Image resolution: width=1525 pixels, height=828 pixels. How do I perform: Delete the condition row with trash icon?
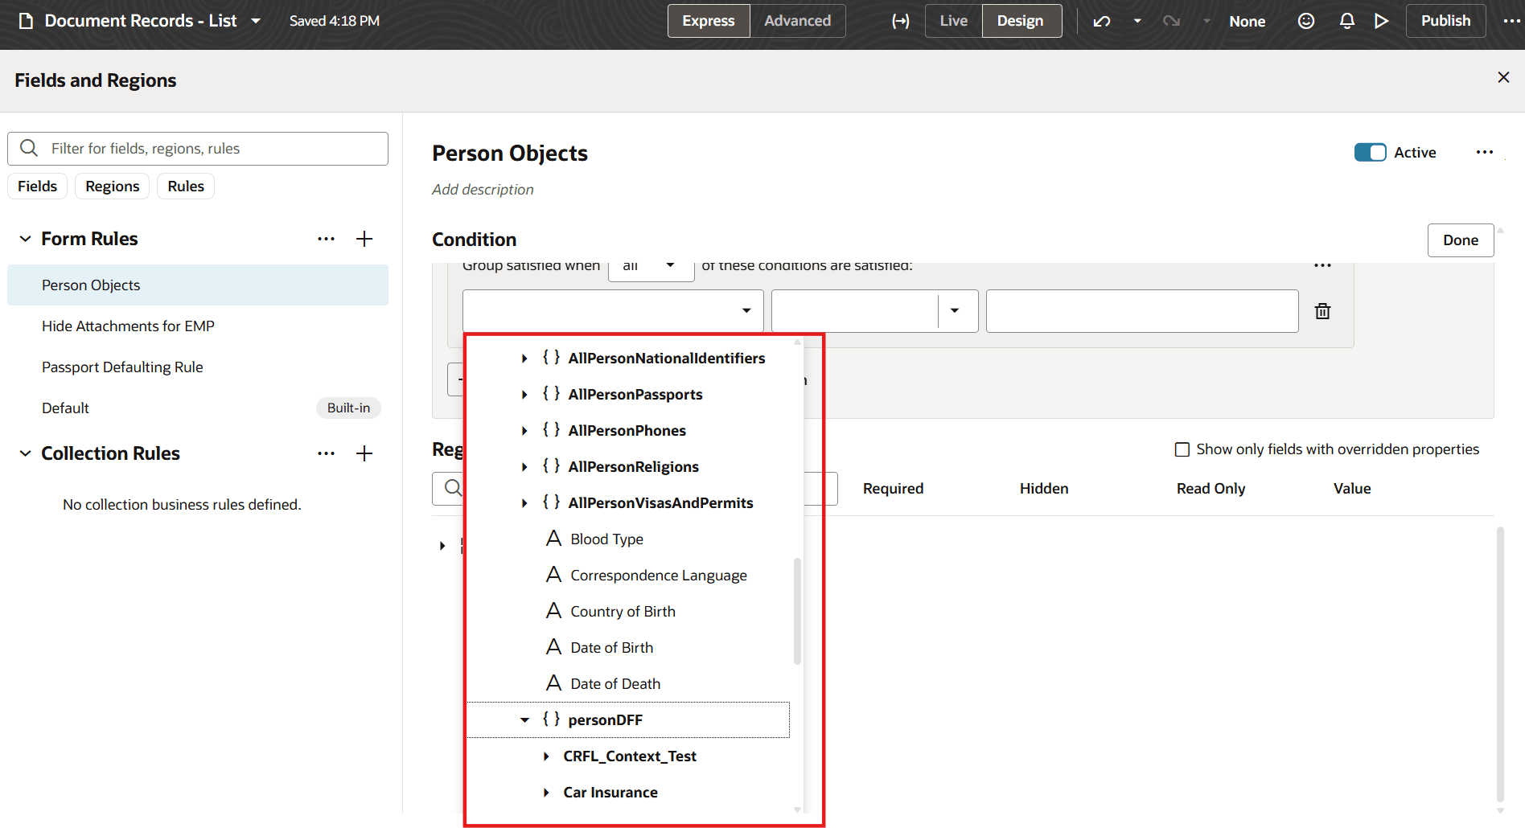(1322, 310)
